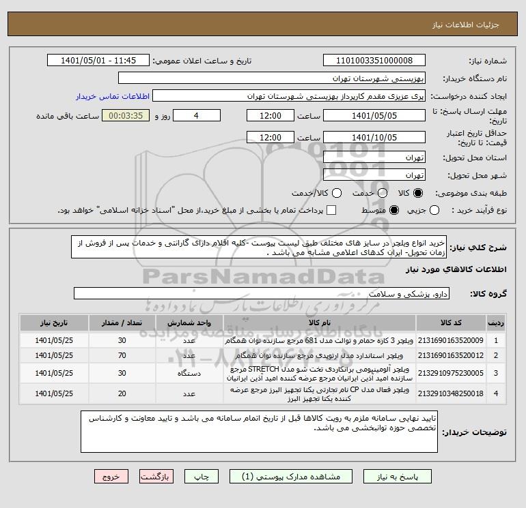Click the response deadline time 12:00 field
The height and width of the screenshot is (508, 526).
(x=271, y=115)
